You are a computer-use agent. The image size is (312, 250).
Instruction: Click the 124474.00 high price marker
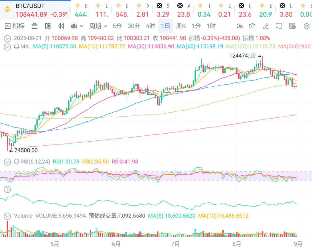click(245, 56)
